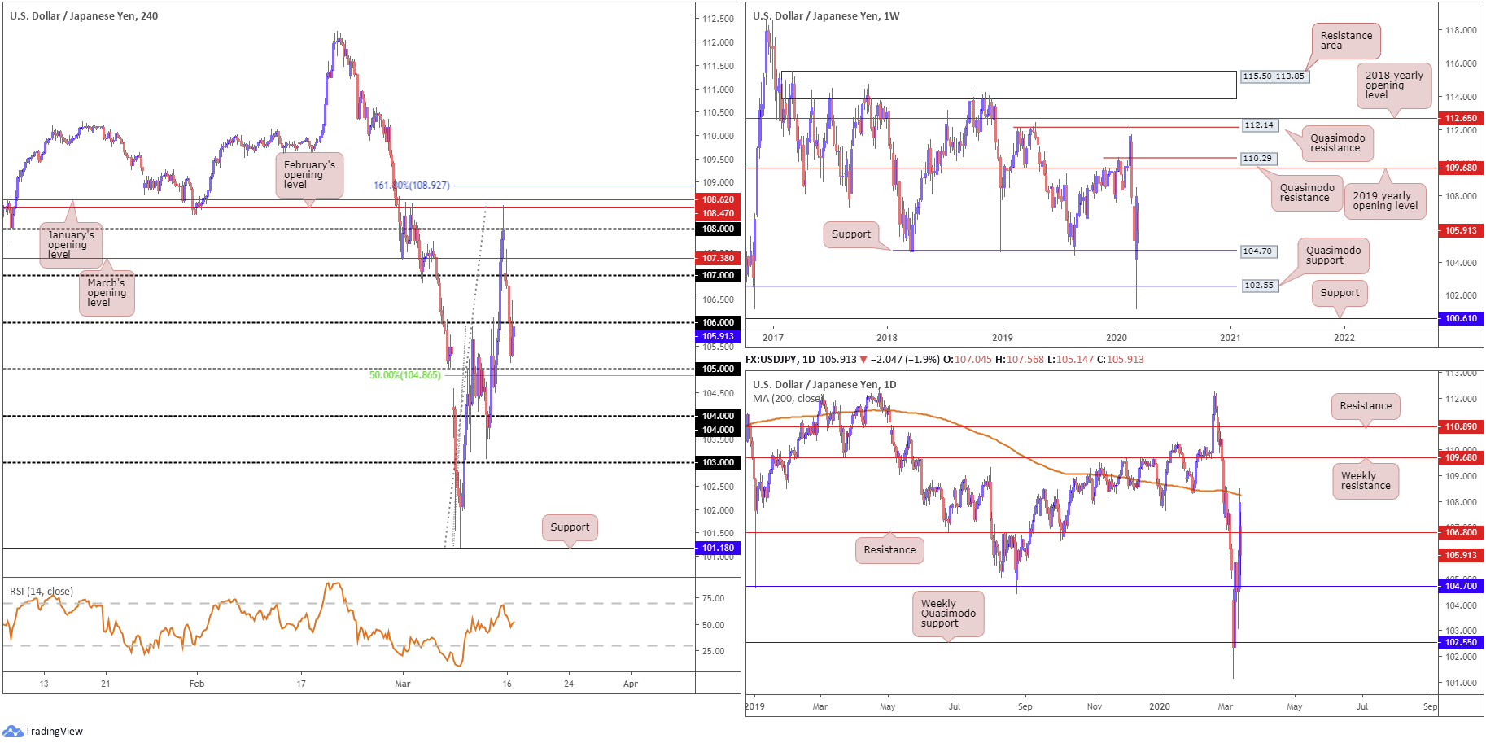The height and width of the screenshot is (743, 1486).
Task: Select the 112.650 red price tag
Action: 1461,118
